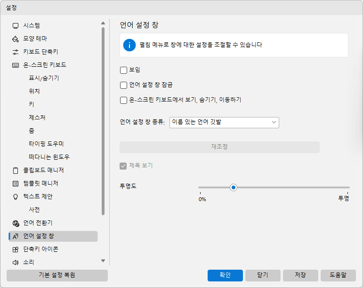This screenshot has height=288, width=363.
Task: Open 도움말 help button
Action: click(338, 275)
